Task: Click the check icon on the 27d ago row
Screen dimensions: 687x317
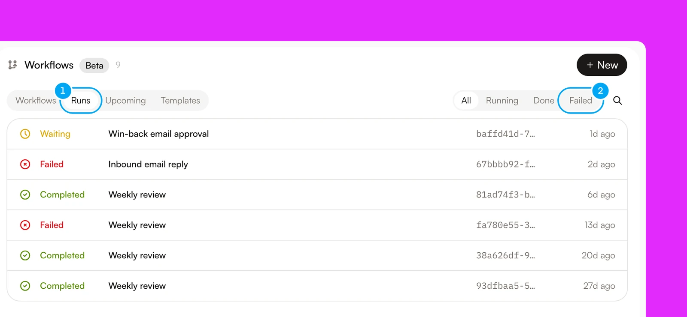Action: [25, 286]
